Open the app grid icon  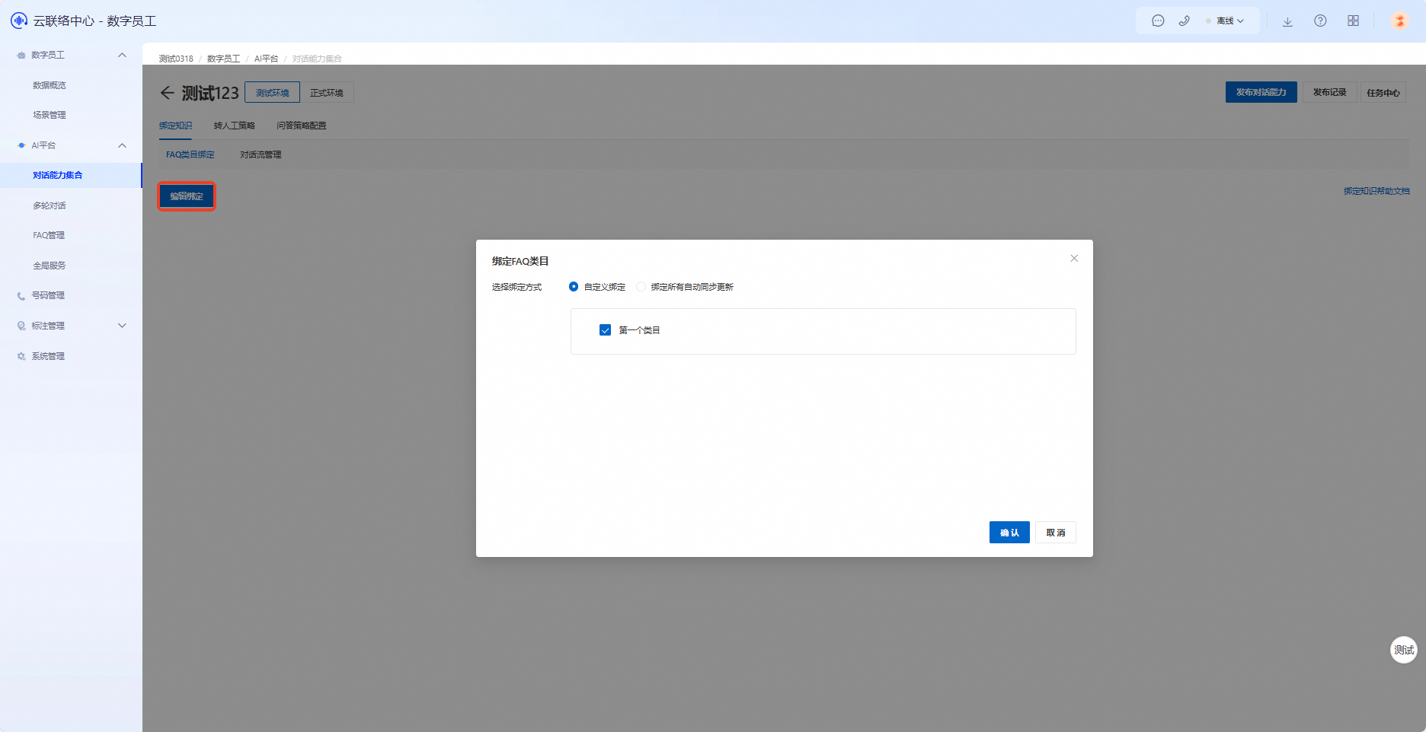click(x=1353, y=21)
